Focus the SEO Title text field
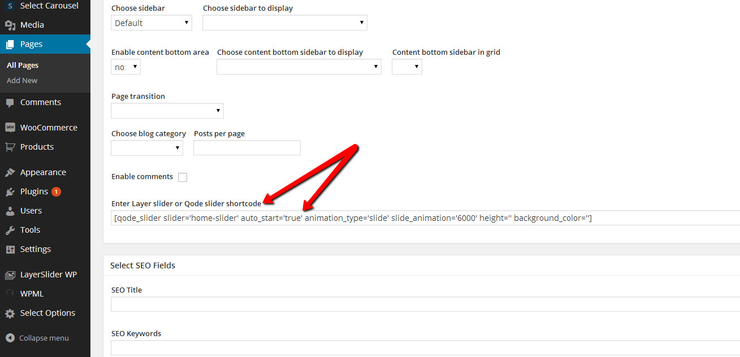Image resolution: width=740 pixels, height=357 pixels. click(x=424, y=305)
